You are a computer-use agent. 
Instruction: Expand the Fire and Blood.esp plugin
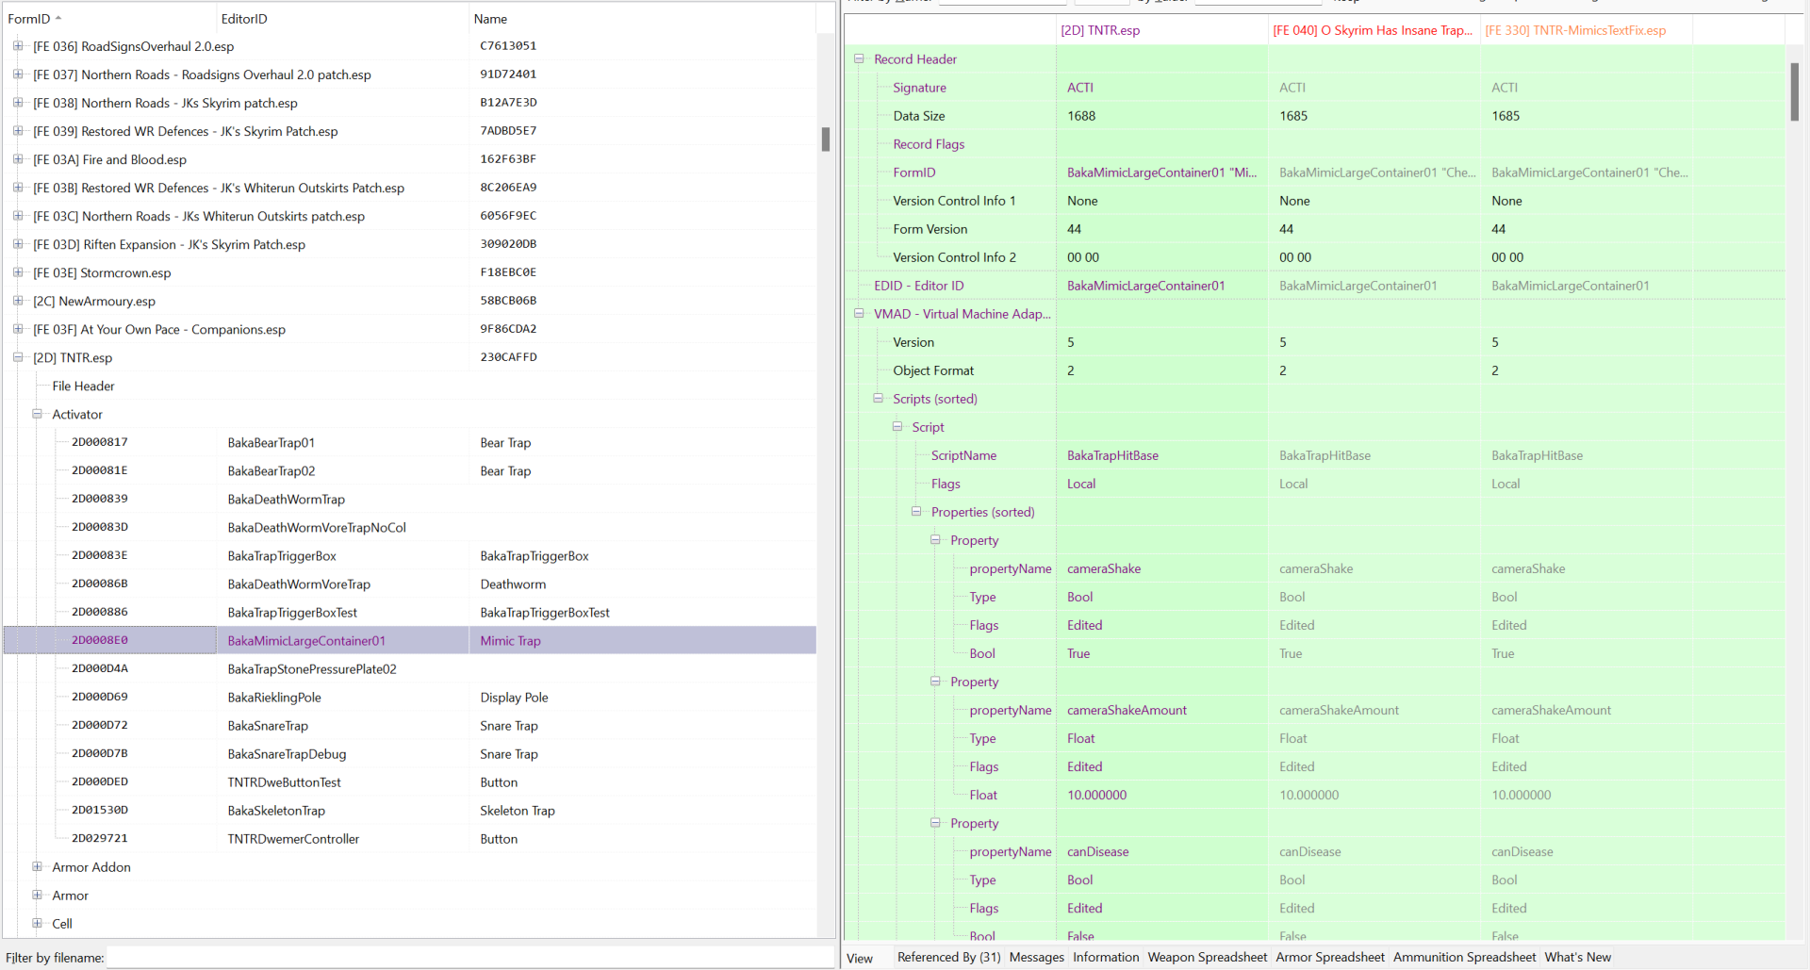[18, 159]
